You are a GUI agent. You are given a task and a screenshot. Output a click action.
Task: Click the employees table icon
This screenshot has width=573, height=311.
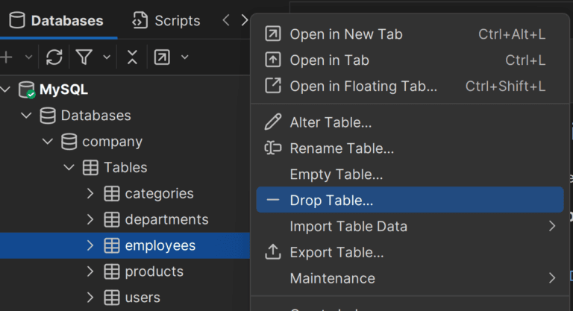tap(112, 245)
